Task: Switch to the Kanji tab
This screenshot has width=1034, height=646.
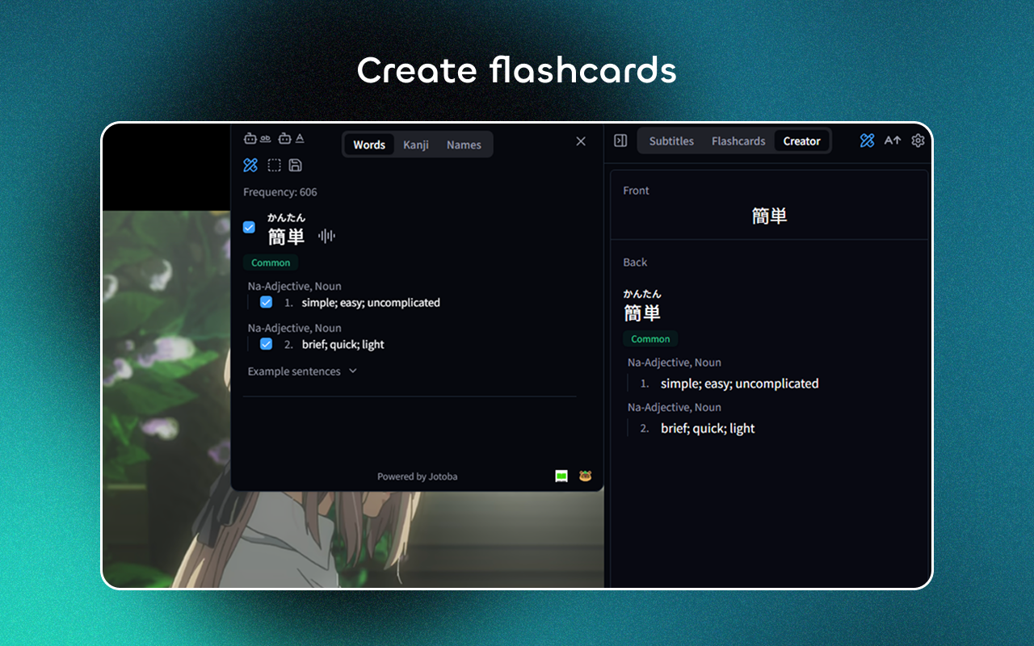Action: coord(416,145)
